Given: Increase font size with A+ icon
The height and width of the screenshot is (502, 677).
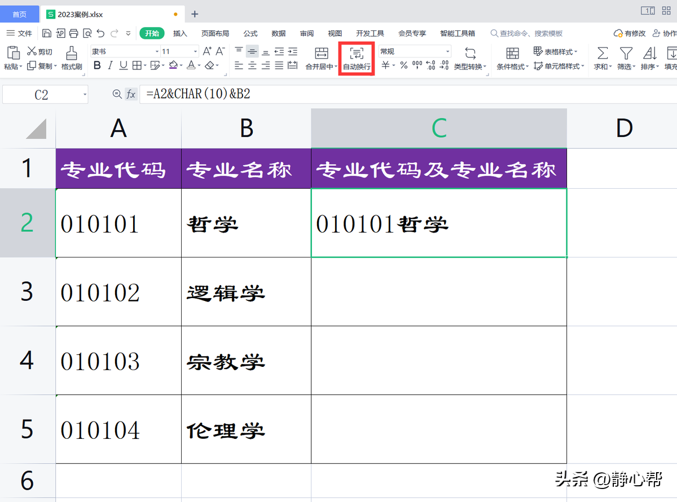Looking at the screenshot, I should (207, 51).
